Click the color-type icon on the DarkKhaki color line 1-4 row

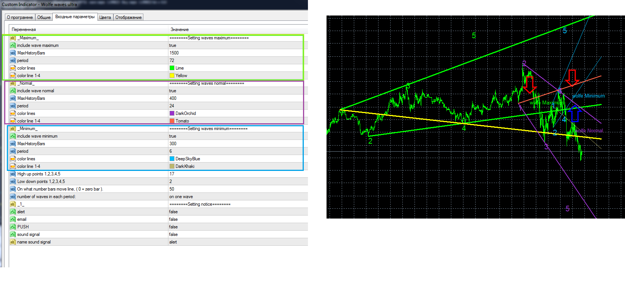click(13, 166)
